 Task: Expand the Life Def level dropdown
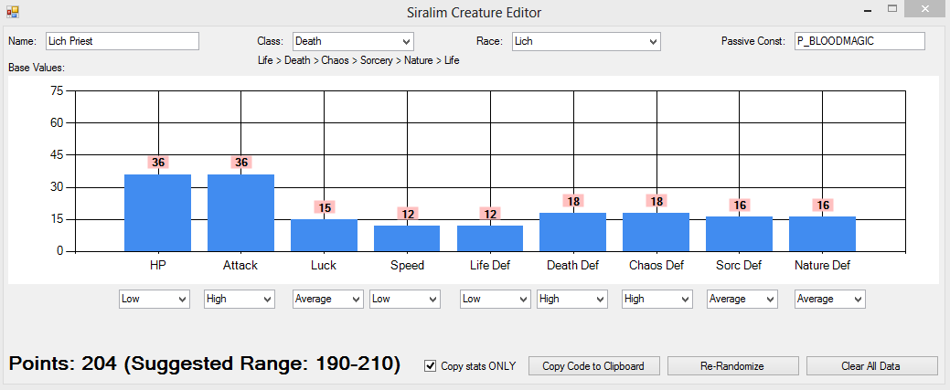(495, 299)
